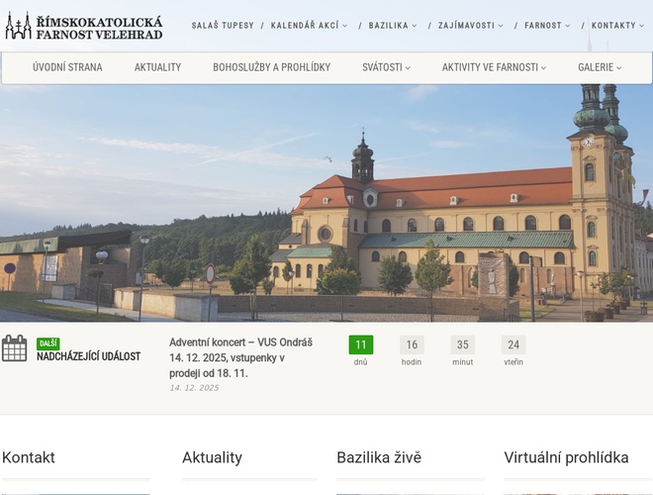Go to Úvodní strana tab

tap(67, 67)
